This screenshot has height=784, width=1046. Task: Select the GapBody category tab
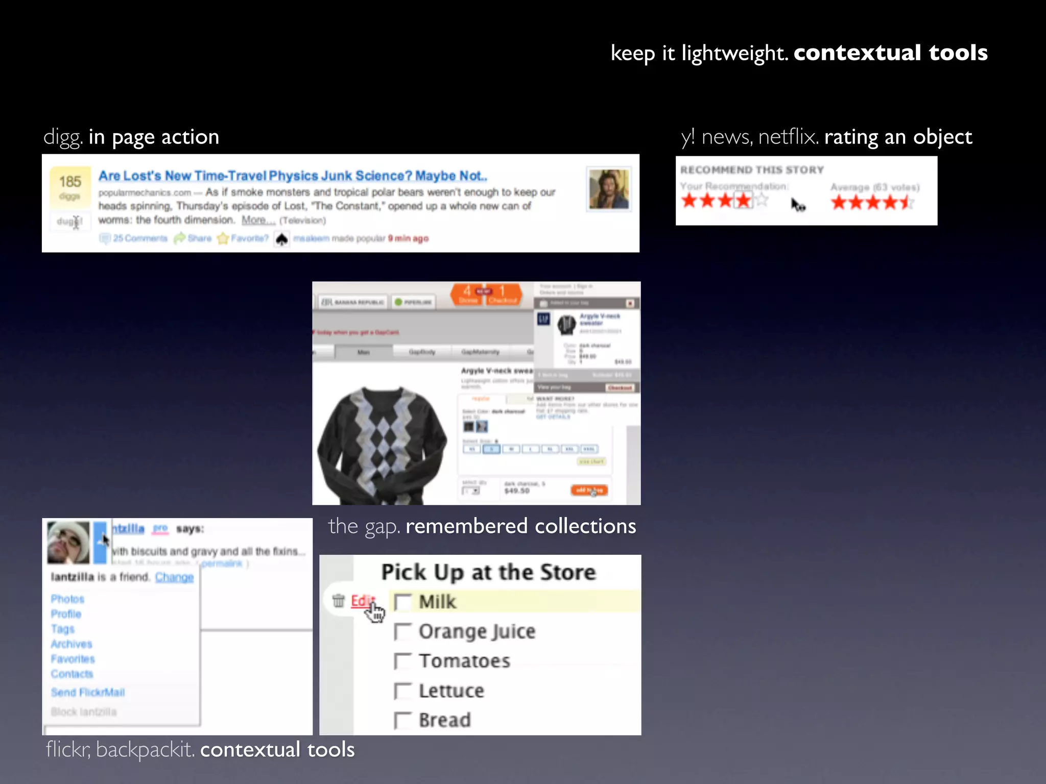pos(422,352)
